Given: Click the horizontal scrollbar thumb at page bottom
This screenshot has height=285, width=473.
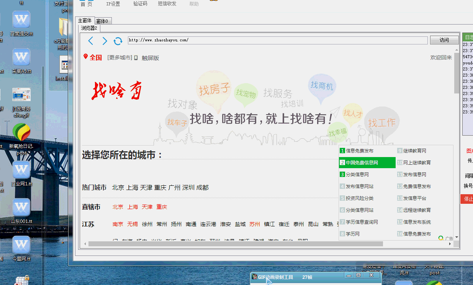Looking at the screenshot, I should click(x=236, y=244).
